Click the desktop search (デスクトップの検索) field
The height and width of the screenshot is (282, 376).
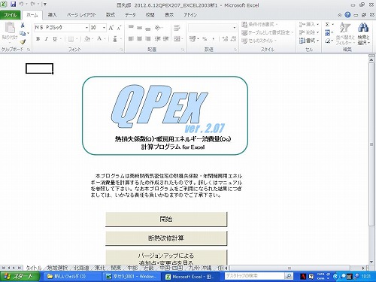tap(255, 276)
